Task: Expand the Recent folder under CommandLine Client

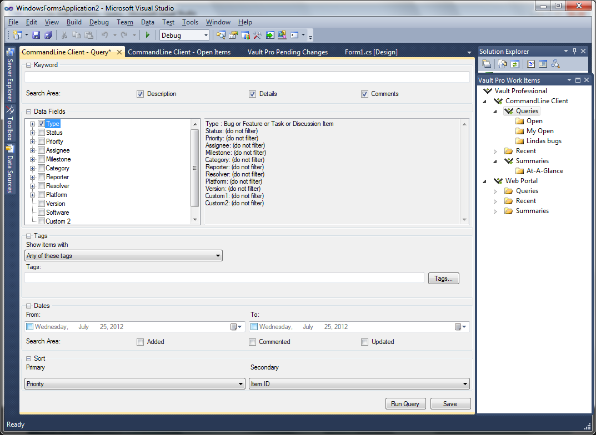Action: coord(495,151)
